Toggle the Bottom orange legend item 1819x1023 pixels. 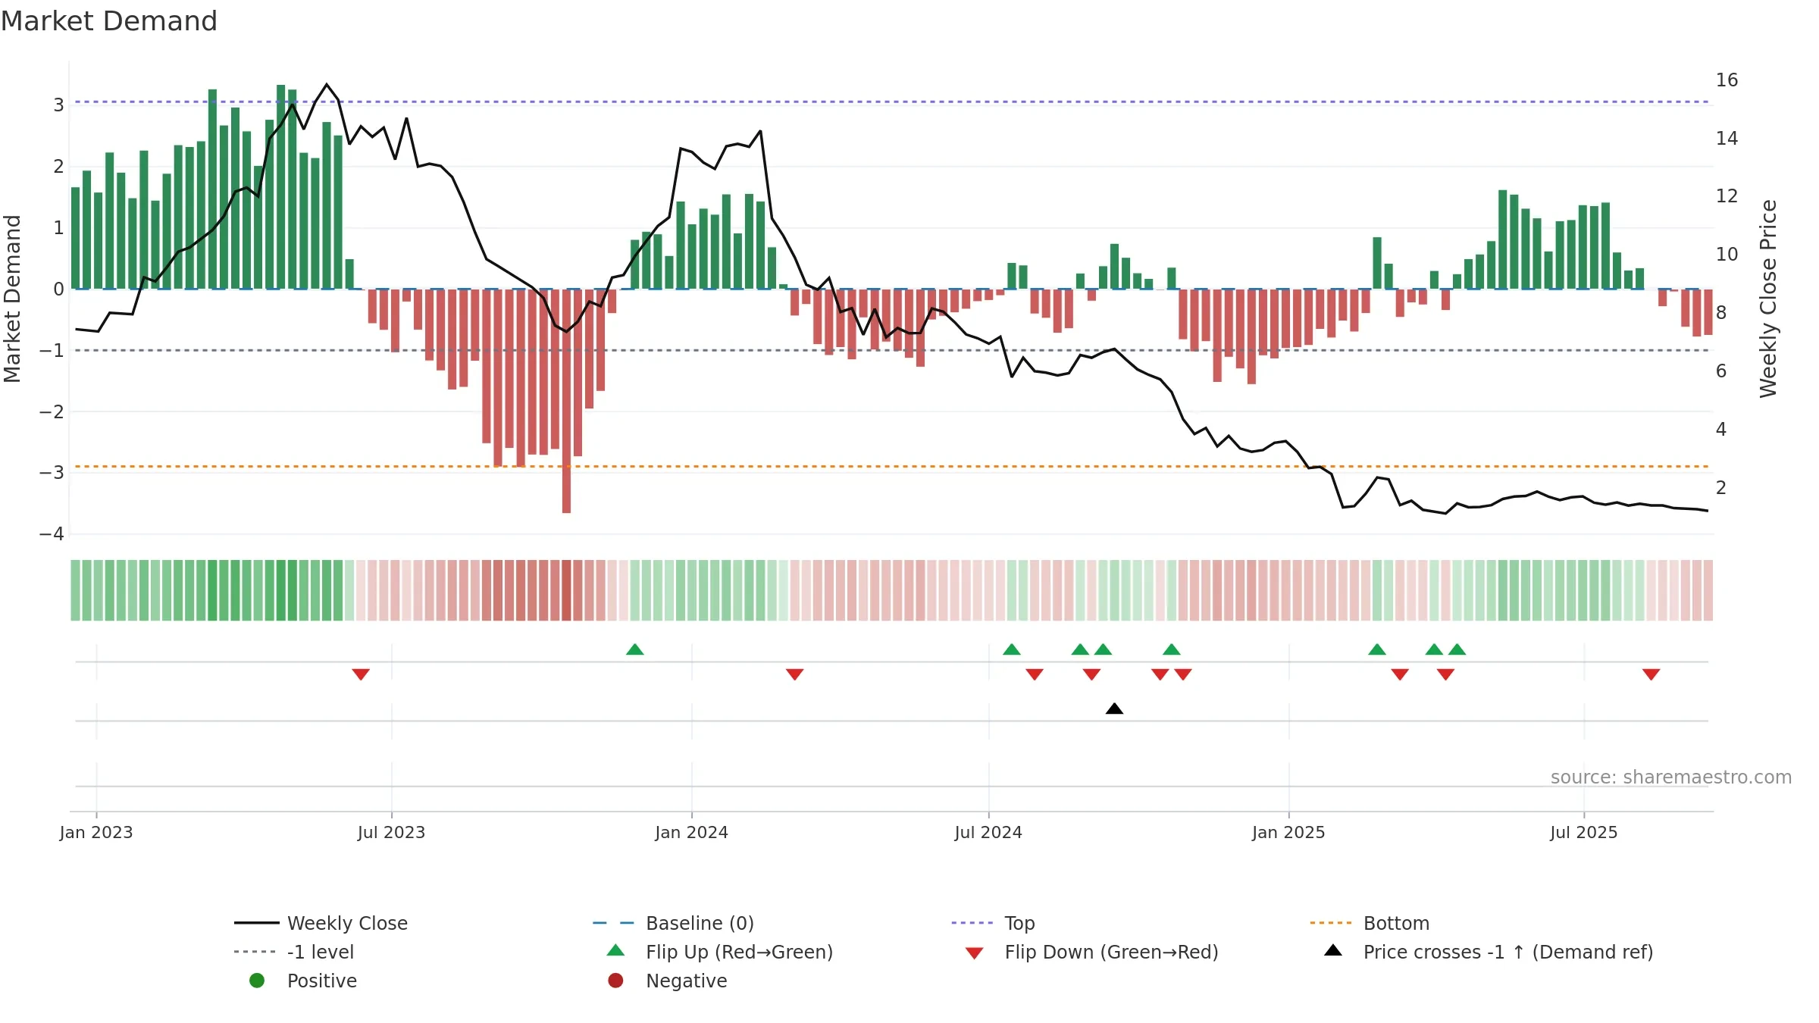[1369, 923]
